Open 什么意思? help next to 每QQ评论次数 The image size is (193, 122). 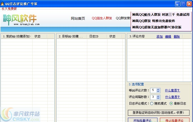(x=172, y=90)
